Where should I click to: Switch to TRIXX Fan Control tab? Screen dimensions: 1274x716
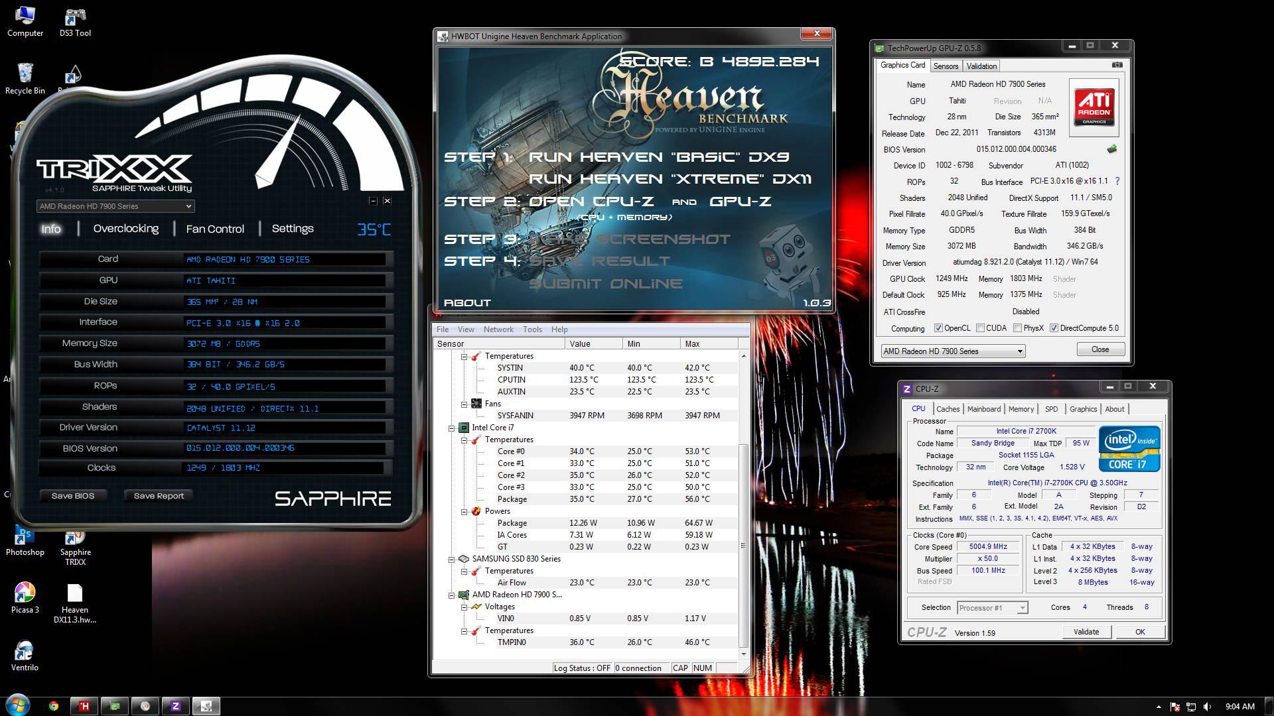point(215,229)
